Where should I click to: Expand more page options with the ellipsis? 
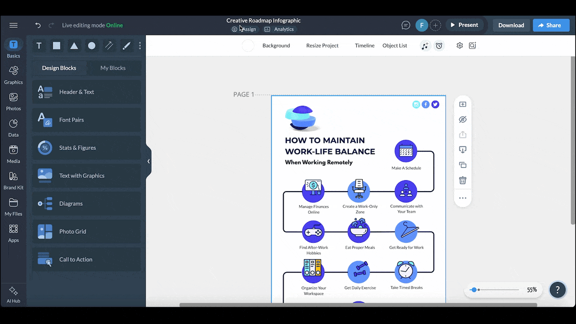[463, 197]
